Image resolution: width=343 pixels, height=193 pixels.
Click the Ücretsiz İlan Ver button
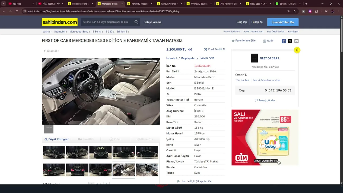click(283, 22)
